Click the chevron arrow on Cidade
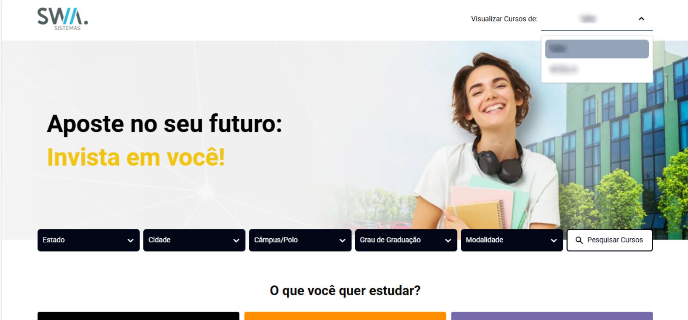 pyautogui.click(x=236, y=240)
